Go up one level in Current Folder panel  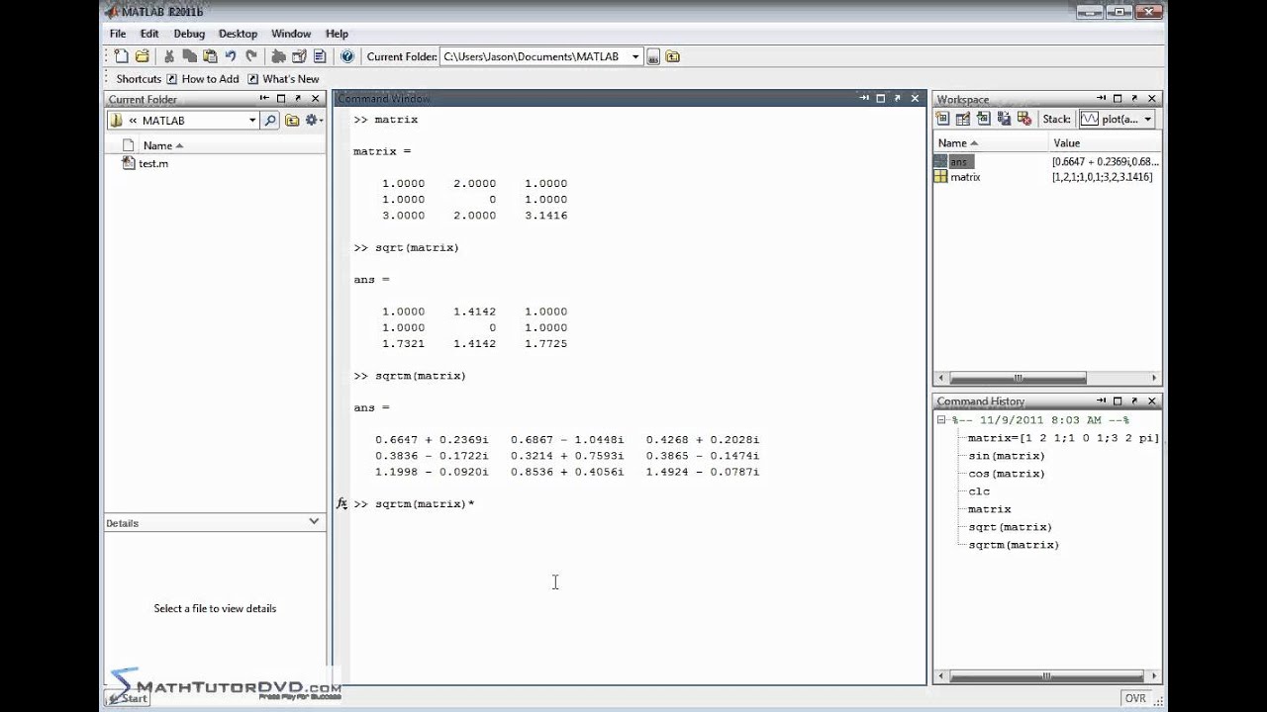tap(292, 121)
